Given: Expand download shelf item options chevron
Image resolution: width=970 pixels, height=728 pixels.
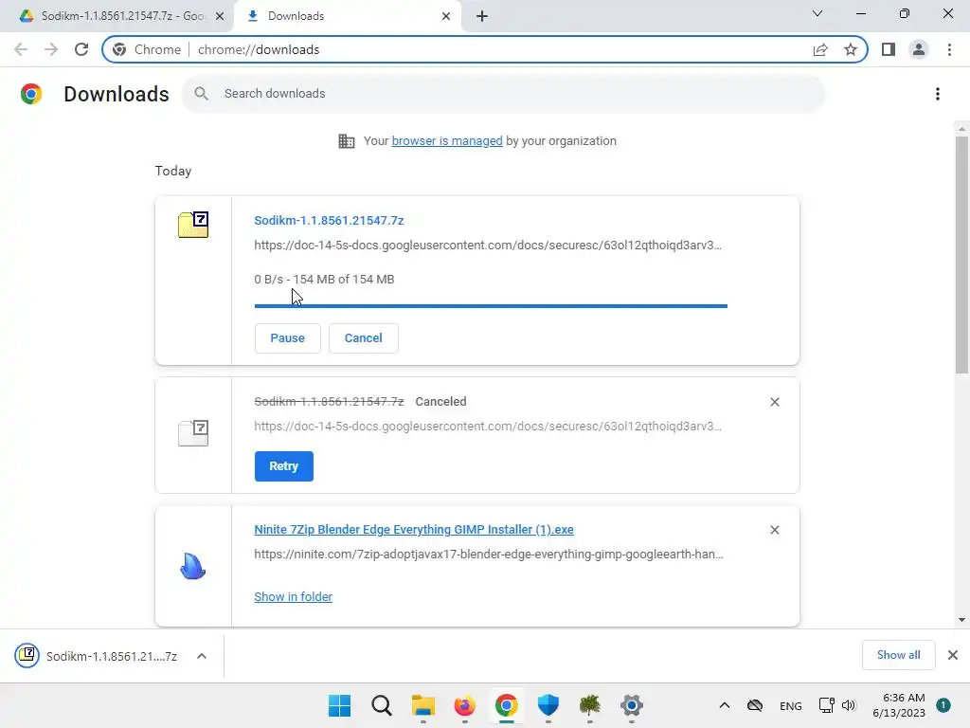Looking at the screenshot, I should 202,656.
